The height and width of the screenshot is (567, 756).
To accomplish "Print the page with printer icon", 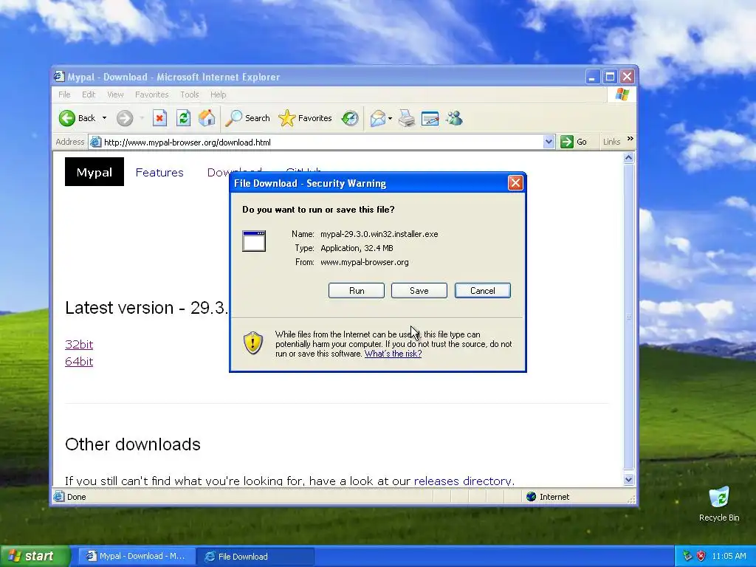I will [x=407, y=118].
